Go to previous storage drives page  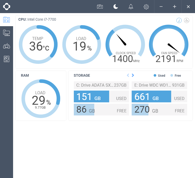pyautogui.click(x=128, y=75)
